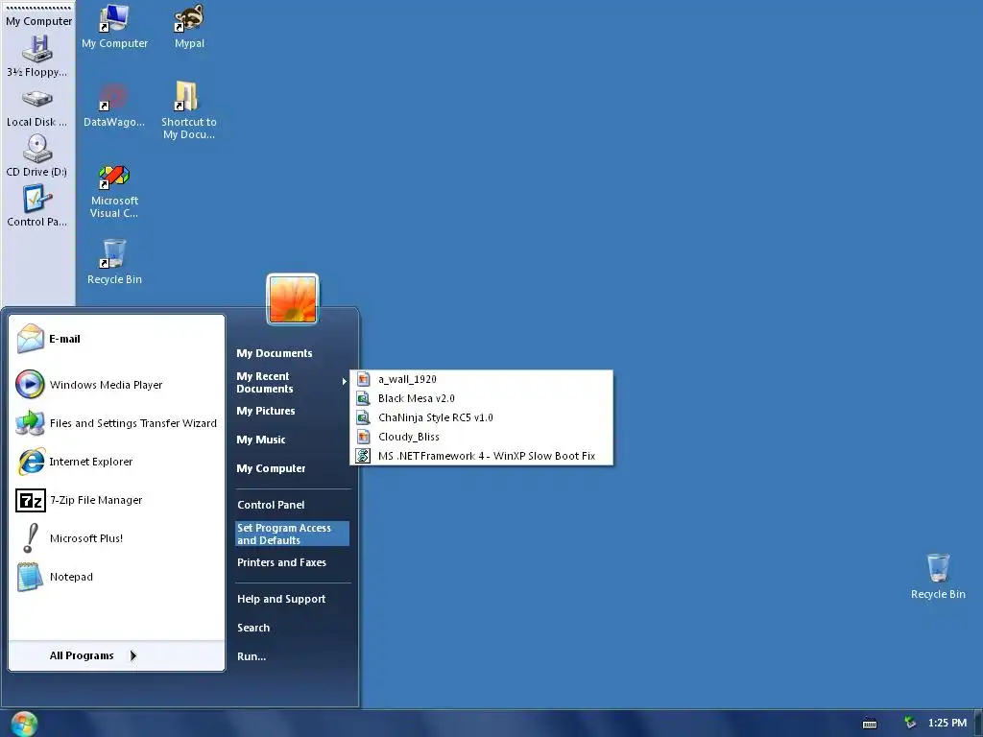Click the Microsoft Plus! exclamation icon

pos(30,538)
